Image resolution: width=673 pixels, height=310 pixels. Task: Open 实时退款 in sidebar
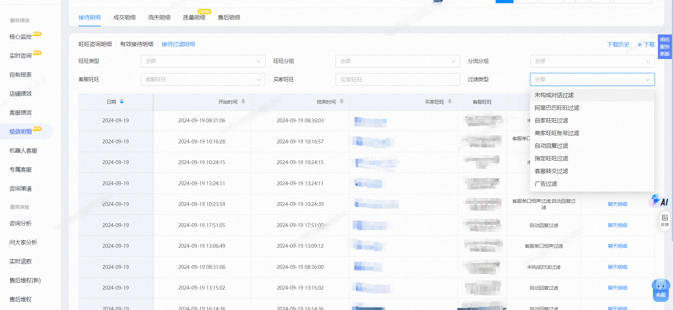[x=20, y=261]
